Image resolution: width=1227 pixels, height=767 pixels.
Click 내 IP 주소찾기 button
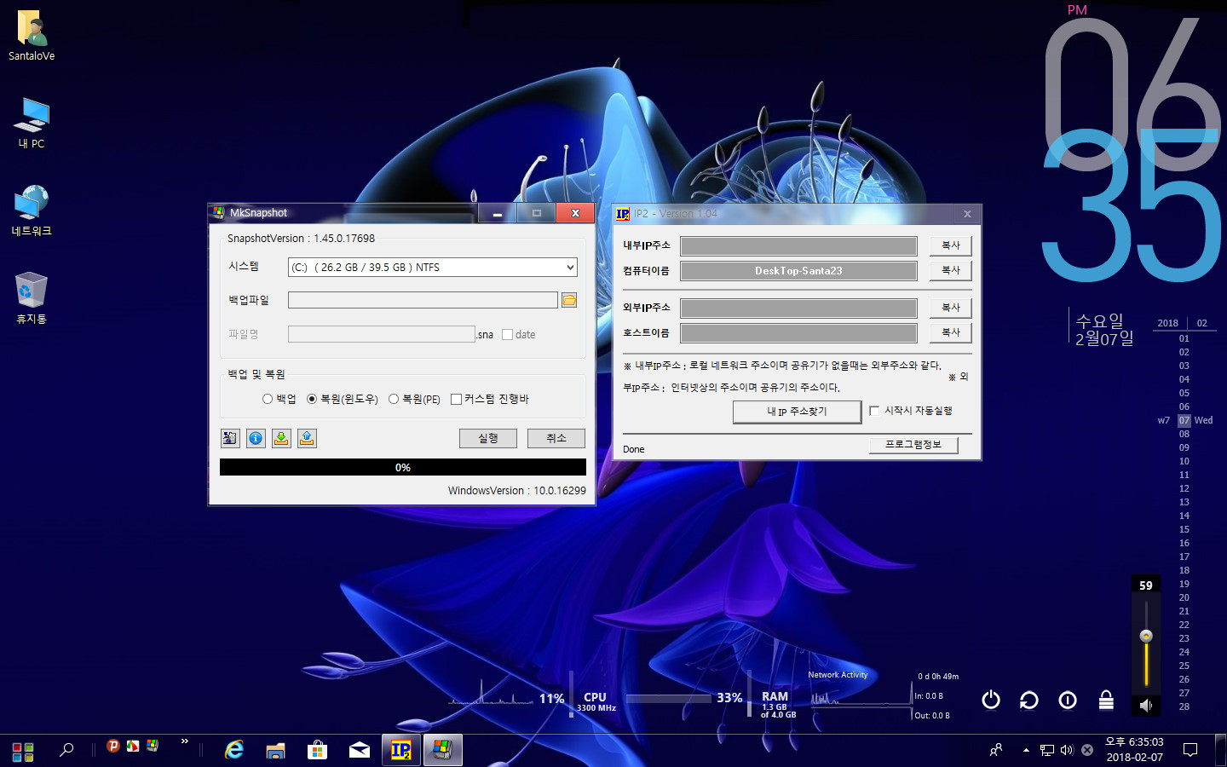coord(797,412)
